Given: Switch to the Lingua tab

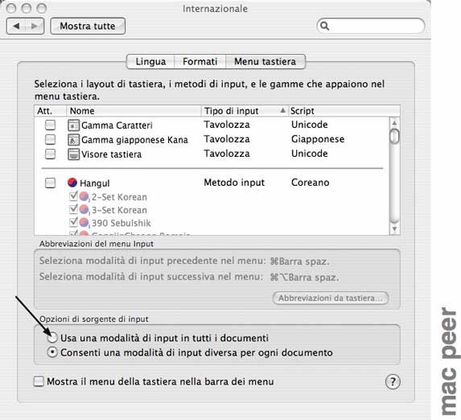Looking at the screenshot, I should [x=150, y=61].
